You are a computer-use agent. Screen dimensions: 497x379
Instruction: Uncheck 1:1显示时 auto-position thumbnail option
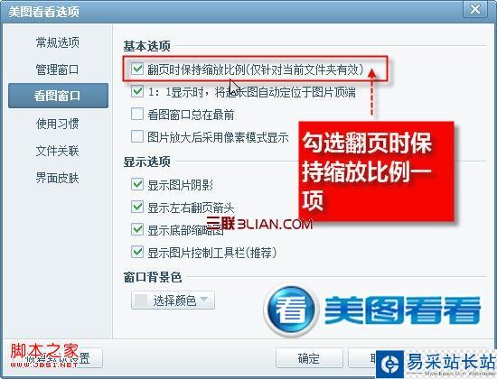pos(137,91)
